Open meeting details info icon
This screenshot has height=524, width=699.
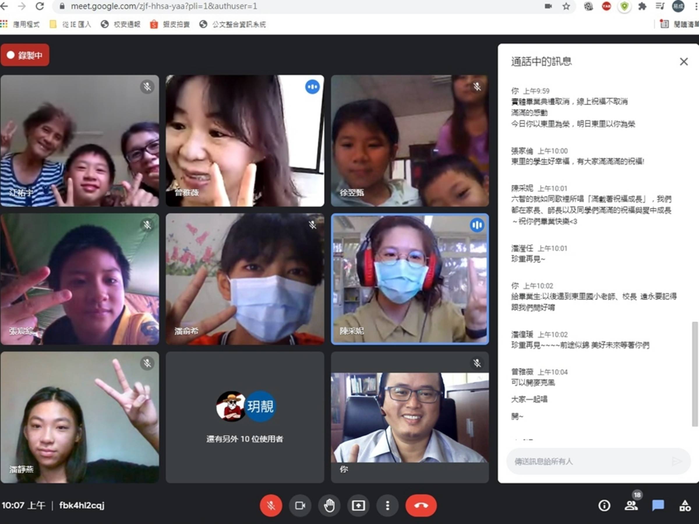tap(604, 505)
